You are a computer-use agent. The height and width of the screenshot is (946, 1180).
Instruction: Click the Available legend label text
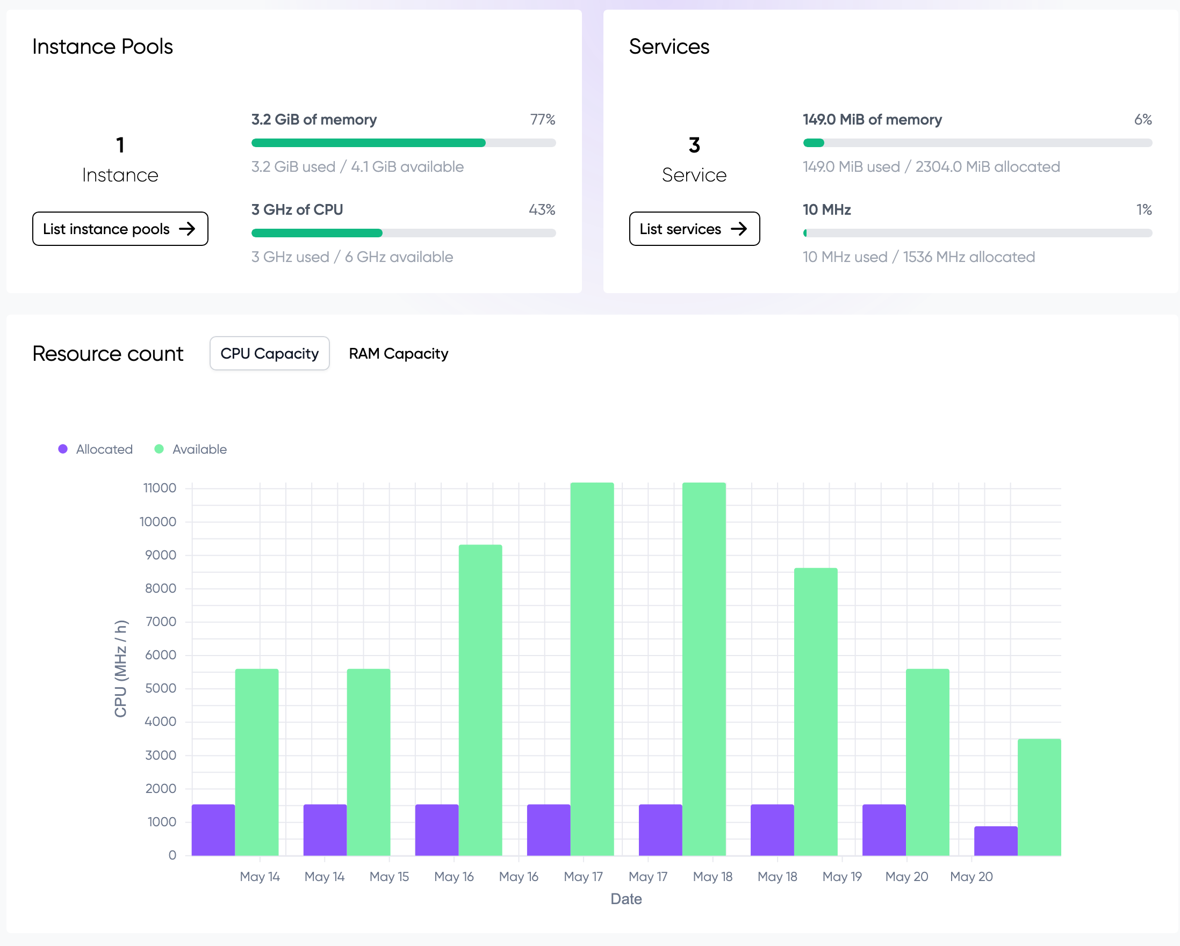coord(199,449)
